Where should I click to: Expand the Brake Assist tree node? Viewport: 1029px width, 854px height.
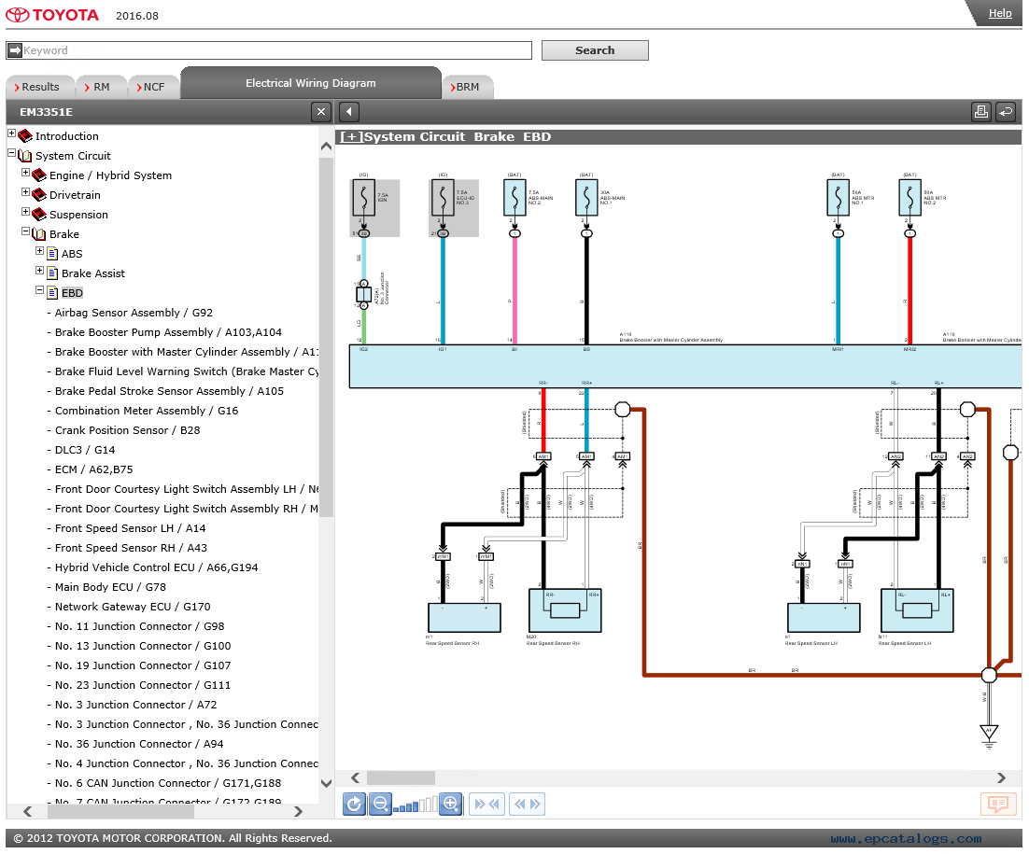[x=40, y=271]
